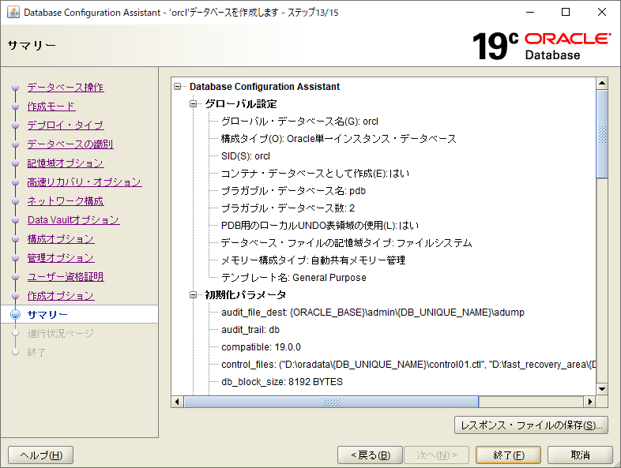Select the audit_file_dest parameter row
The height and width of the screenshot is (468, 621).
(373, 313)
